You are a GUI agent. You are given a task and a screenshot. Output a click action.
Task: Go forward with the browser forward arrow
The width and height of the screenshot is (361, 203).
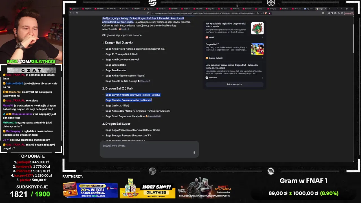point(73,13)
